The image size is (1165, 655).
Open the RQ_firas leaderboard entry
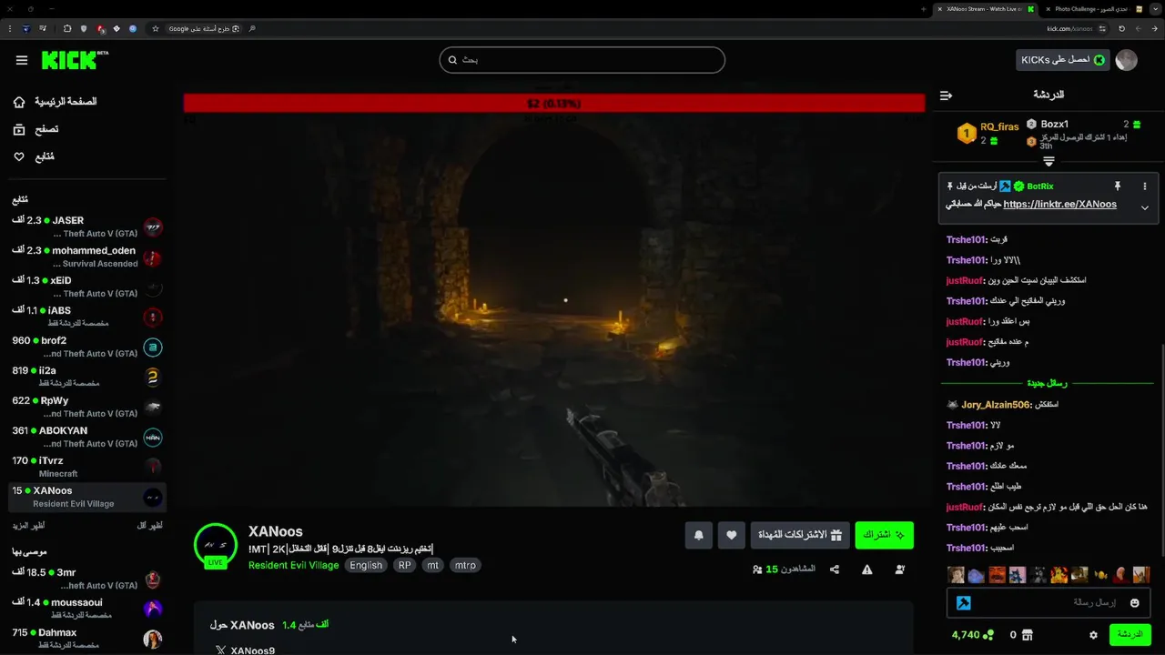point(988,133)
